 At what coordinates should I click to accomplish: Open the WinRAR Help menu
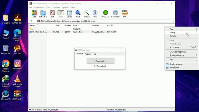[x=72, y=7]
